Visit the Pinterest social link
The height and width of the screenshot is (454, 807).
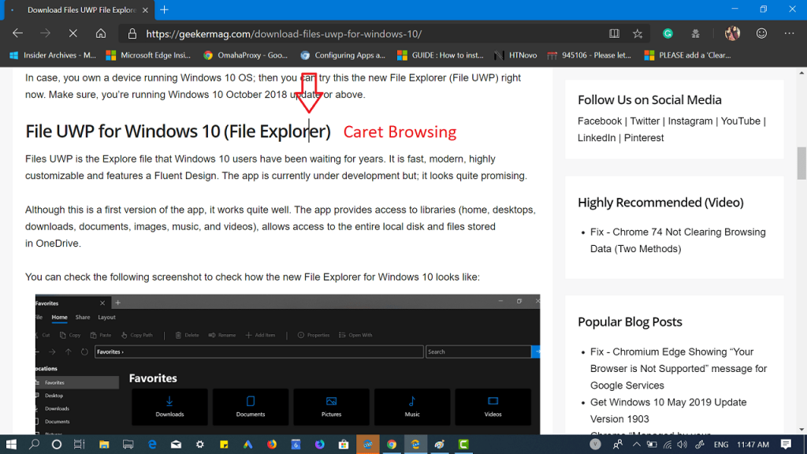coord(644,138)
